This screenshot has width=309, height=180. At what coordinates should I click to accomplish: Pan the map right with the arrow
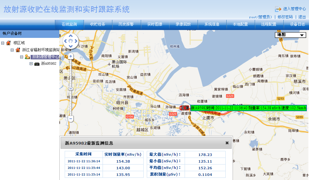76,41
